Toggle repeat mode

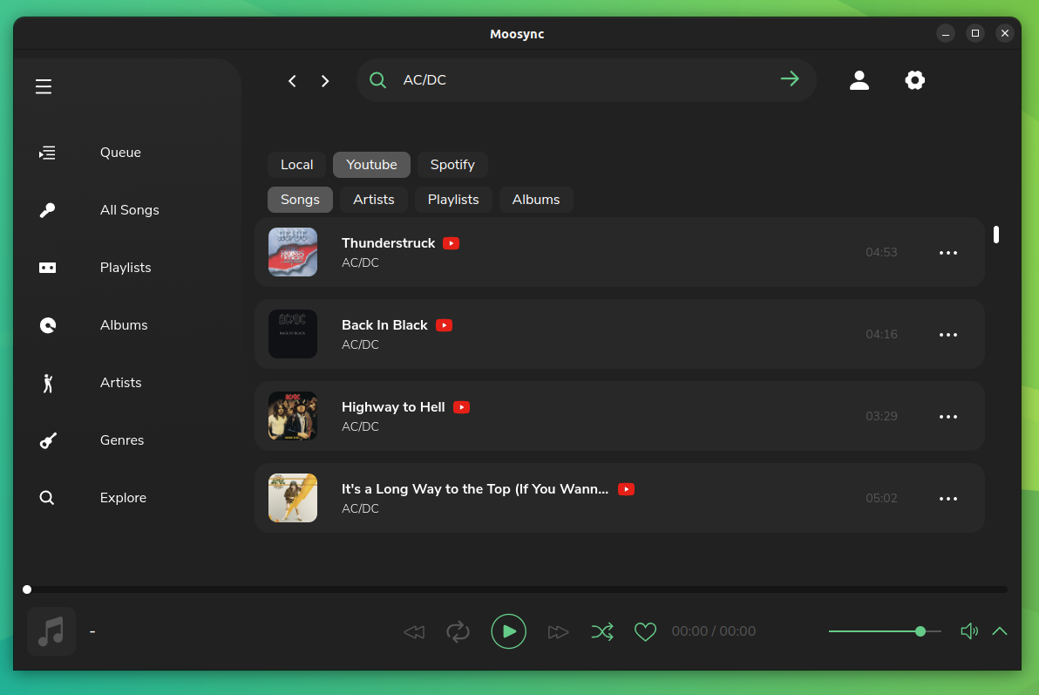458,630
